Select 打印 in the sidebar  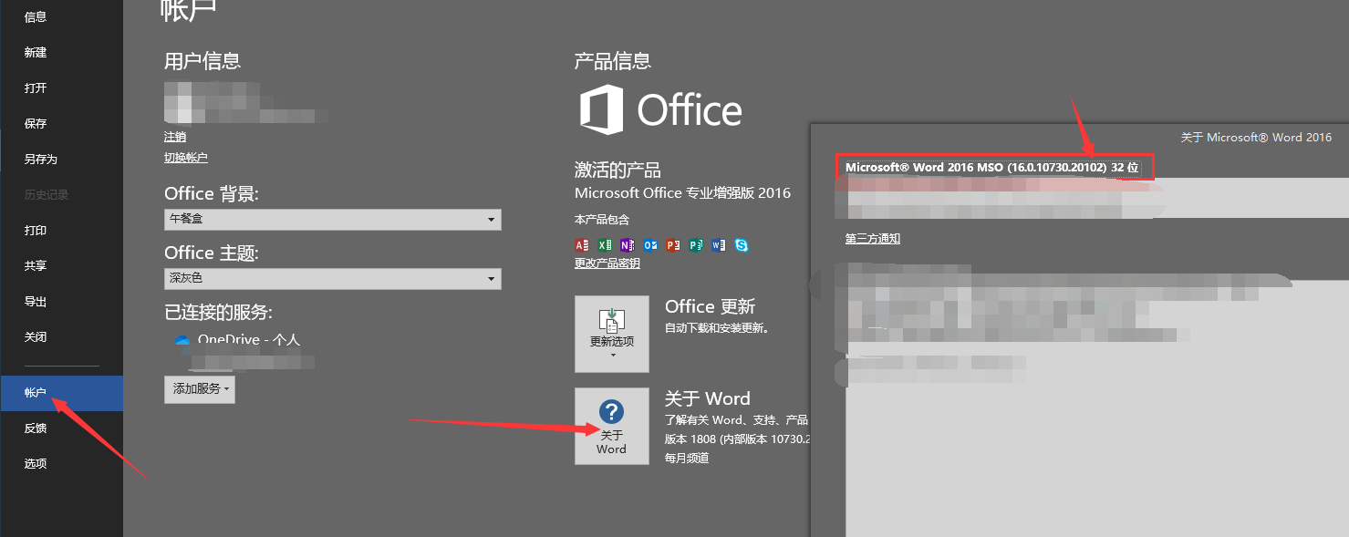tap(36, 231)
